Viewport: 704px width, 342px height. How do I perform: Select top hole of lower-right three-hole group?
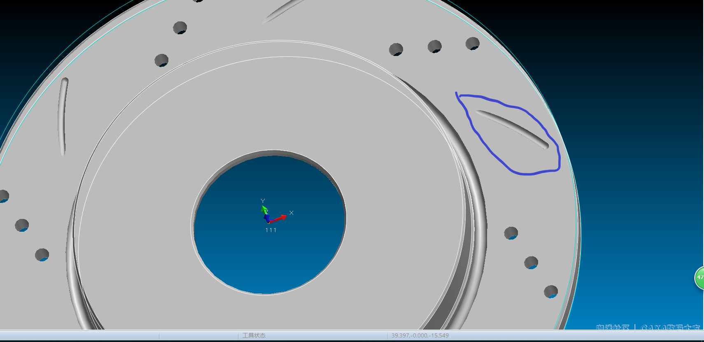(511, 233)
